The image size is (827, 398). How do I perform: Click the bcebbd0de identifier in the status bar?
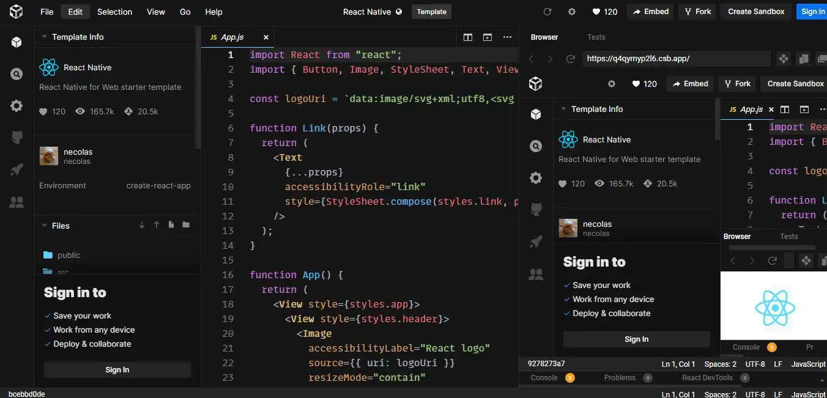26,394
